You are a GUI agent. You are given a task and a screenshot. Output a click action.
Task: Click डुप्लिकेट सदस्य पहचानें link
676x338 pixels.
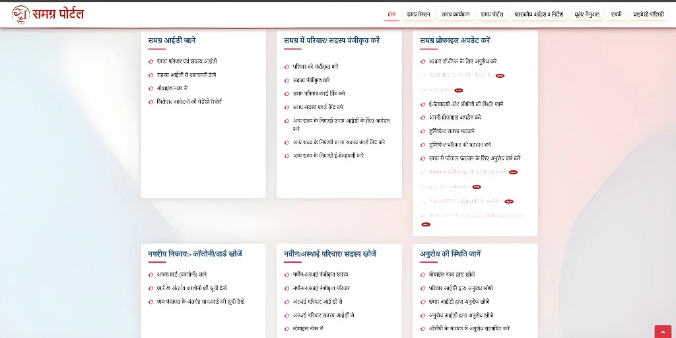[452, 131]
